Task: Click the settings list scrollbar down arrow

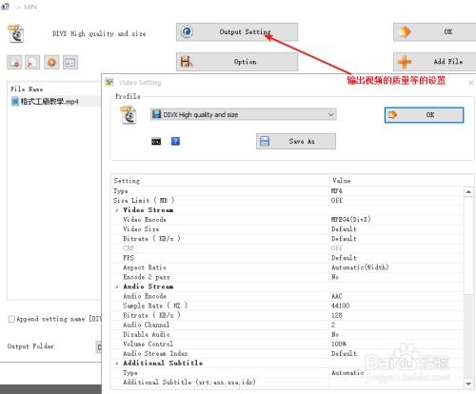Action: 468,384
